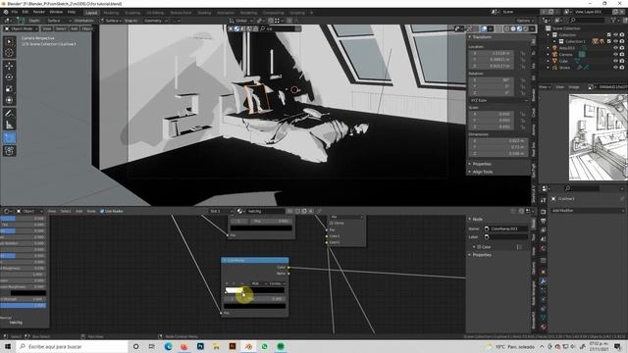Select the Transform tool in viewport toolbar
The height and width of the screenshot is (353, 628).
click(9, 100)
